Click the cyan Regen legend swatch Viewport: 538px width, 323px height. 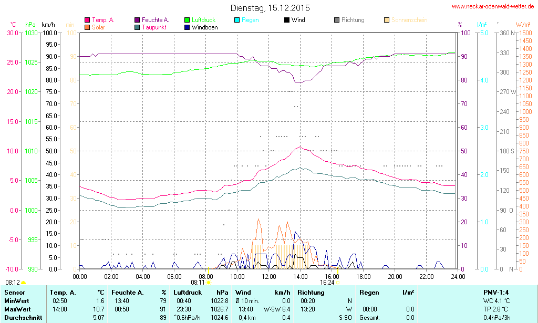pyautogui.click(x=237, y=20)
